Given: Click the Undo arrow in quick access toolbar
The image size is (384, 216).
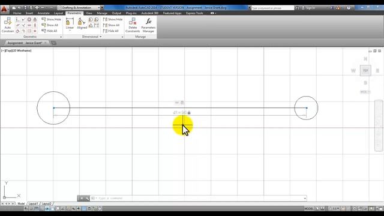Looking at the screenshot, I should [x=43, y=8].
